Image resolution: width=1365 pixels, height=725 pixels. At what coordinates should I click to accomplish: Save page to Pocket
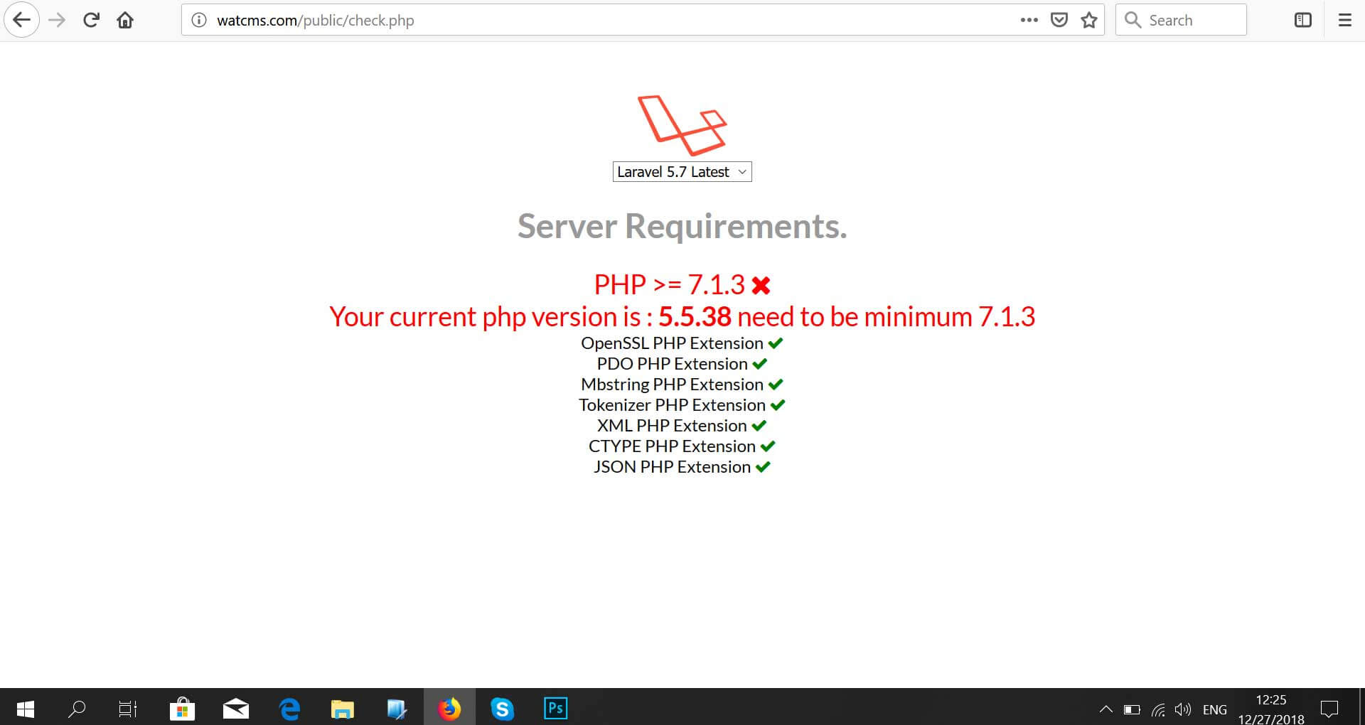[x=1059, y=20]
